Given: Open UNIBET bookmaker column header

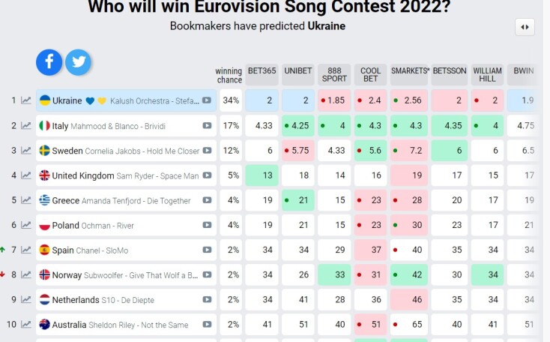Looking at the screenshot, I should coord(297,71).
